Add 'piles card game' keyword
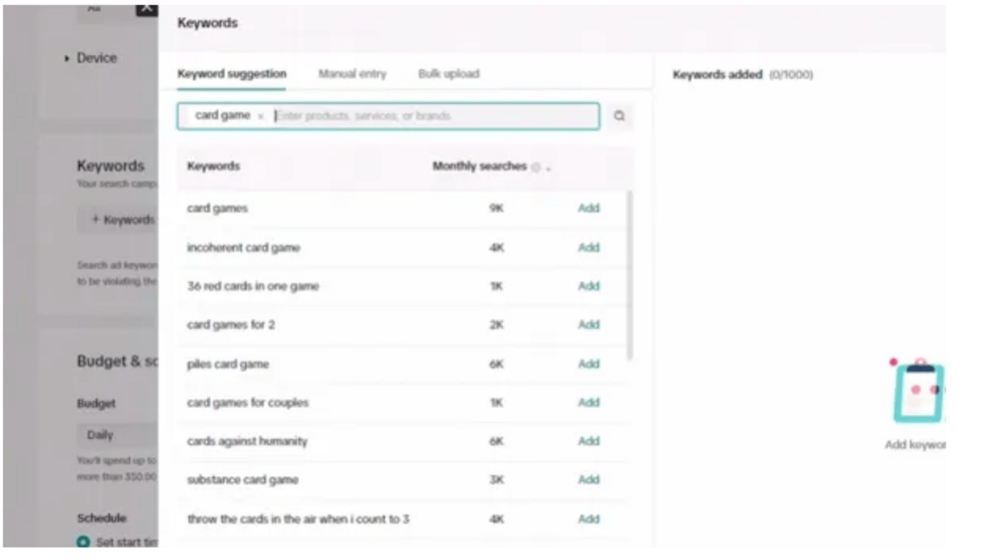Image resolution: width=991 pixels, height=559 pixels. [x=588, y=363]
